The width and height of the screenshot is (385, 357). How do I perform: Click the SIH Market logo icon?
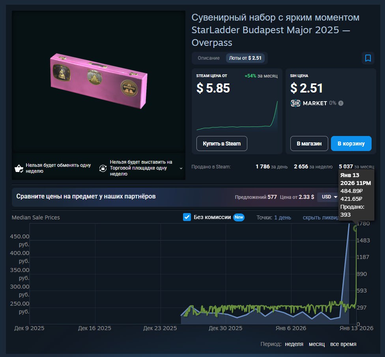[x=295, y=103]
